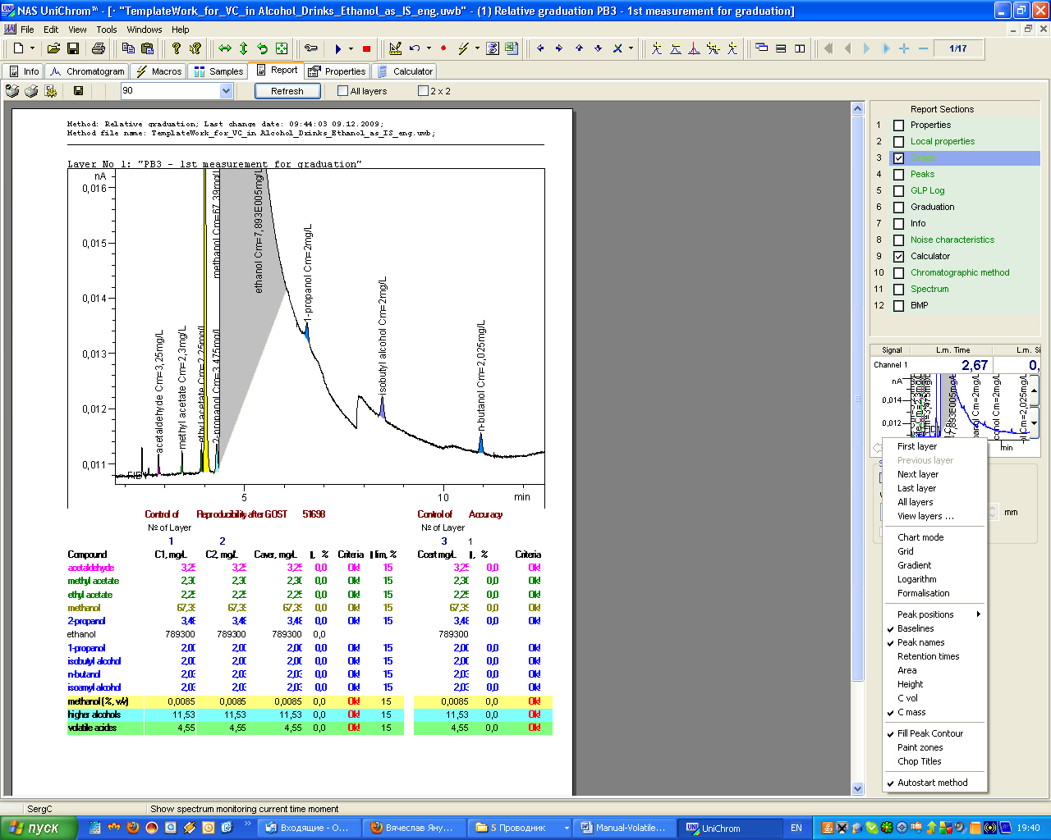Click the ruler and pencil measure icon
The height and width of the screenshot is (840, 1051).
(x=395, y=49)
